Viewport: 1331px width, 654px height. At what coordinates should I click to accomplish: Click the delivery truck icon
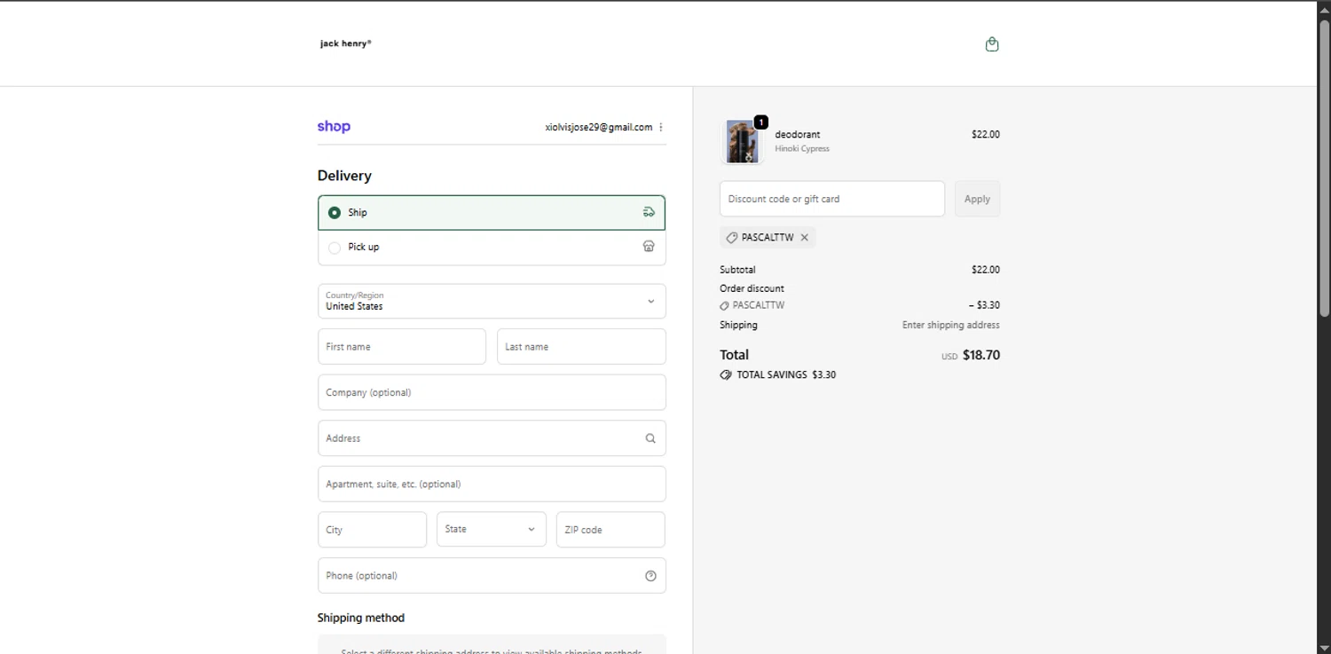[649, 212]
